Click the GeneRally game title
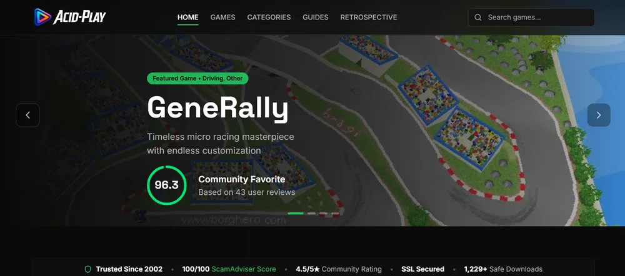Image resolution: width=625 pixels, height=276 pixels. point(217,108)
